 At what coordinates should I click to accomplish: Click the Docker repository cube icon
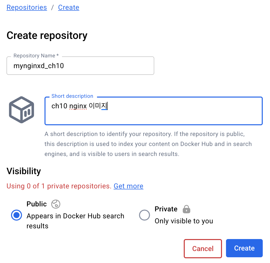(x=21, y=109)
